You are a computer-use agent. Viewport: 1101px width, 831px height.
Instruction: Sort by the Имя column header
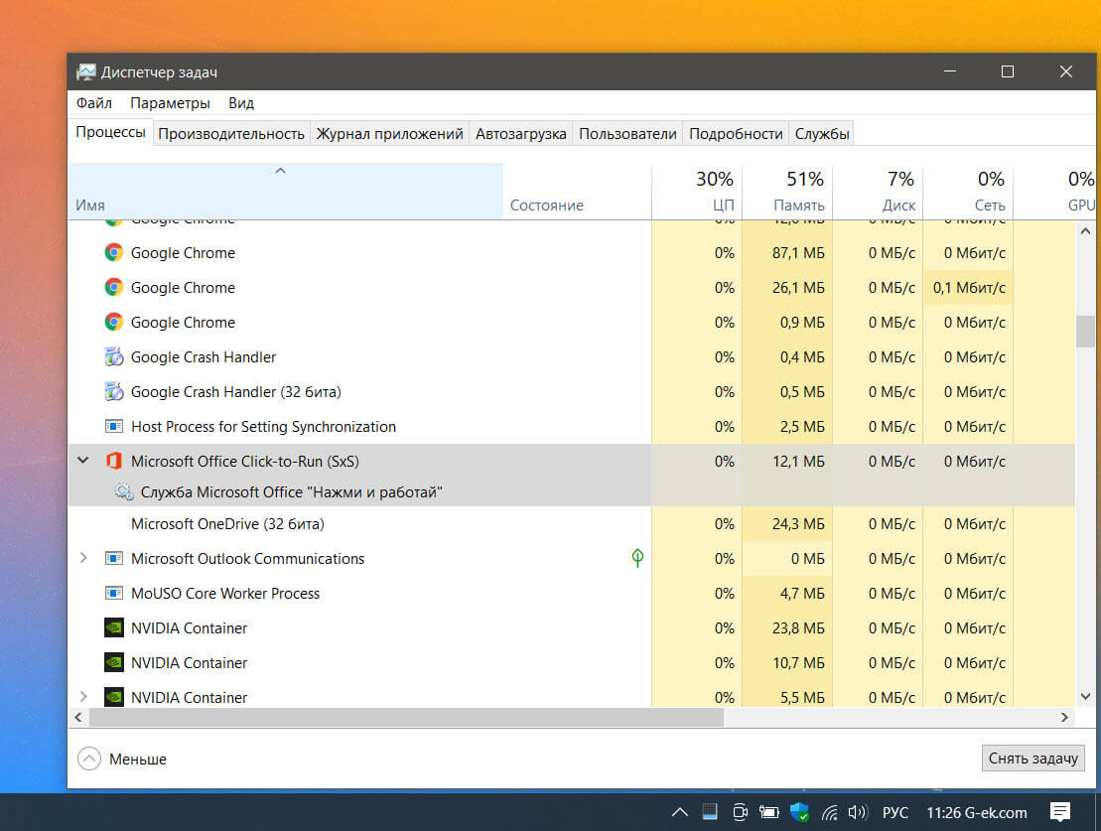[x=286, y=191]
